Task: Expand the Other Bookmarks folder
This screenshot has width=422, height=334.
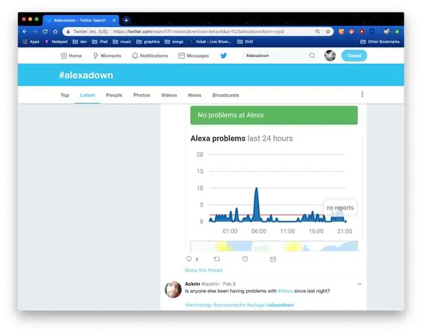Action: 380,42
